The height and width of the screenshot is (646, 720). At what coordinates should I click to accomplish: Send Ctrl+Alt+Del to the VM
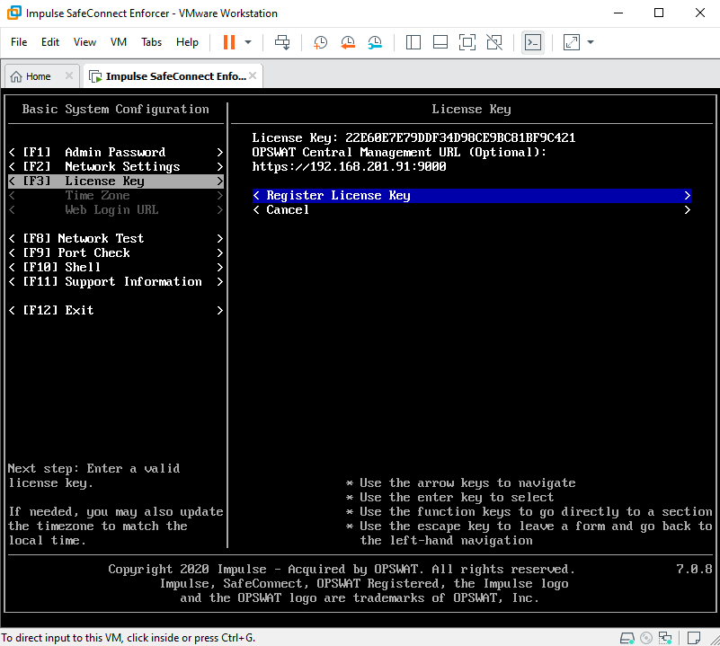point(282,42)
